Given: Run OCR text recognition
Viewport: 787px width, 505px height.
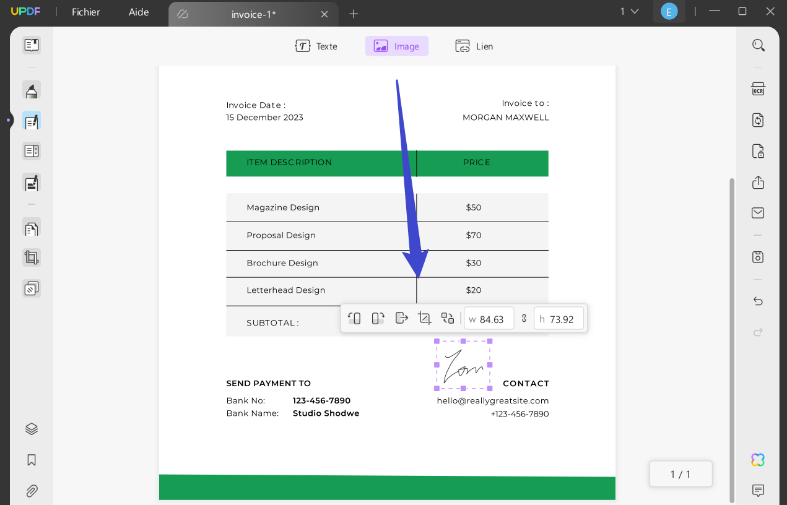Looking at the screenshot, I should click(x=758, y=89).
